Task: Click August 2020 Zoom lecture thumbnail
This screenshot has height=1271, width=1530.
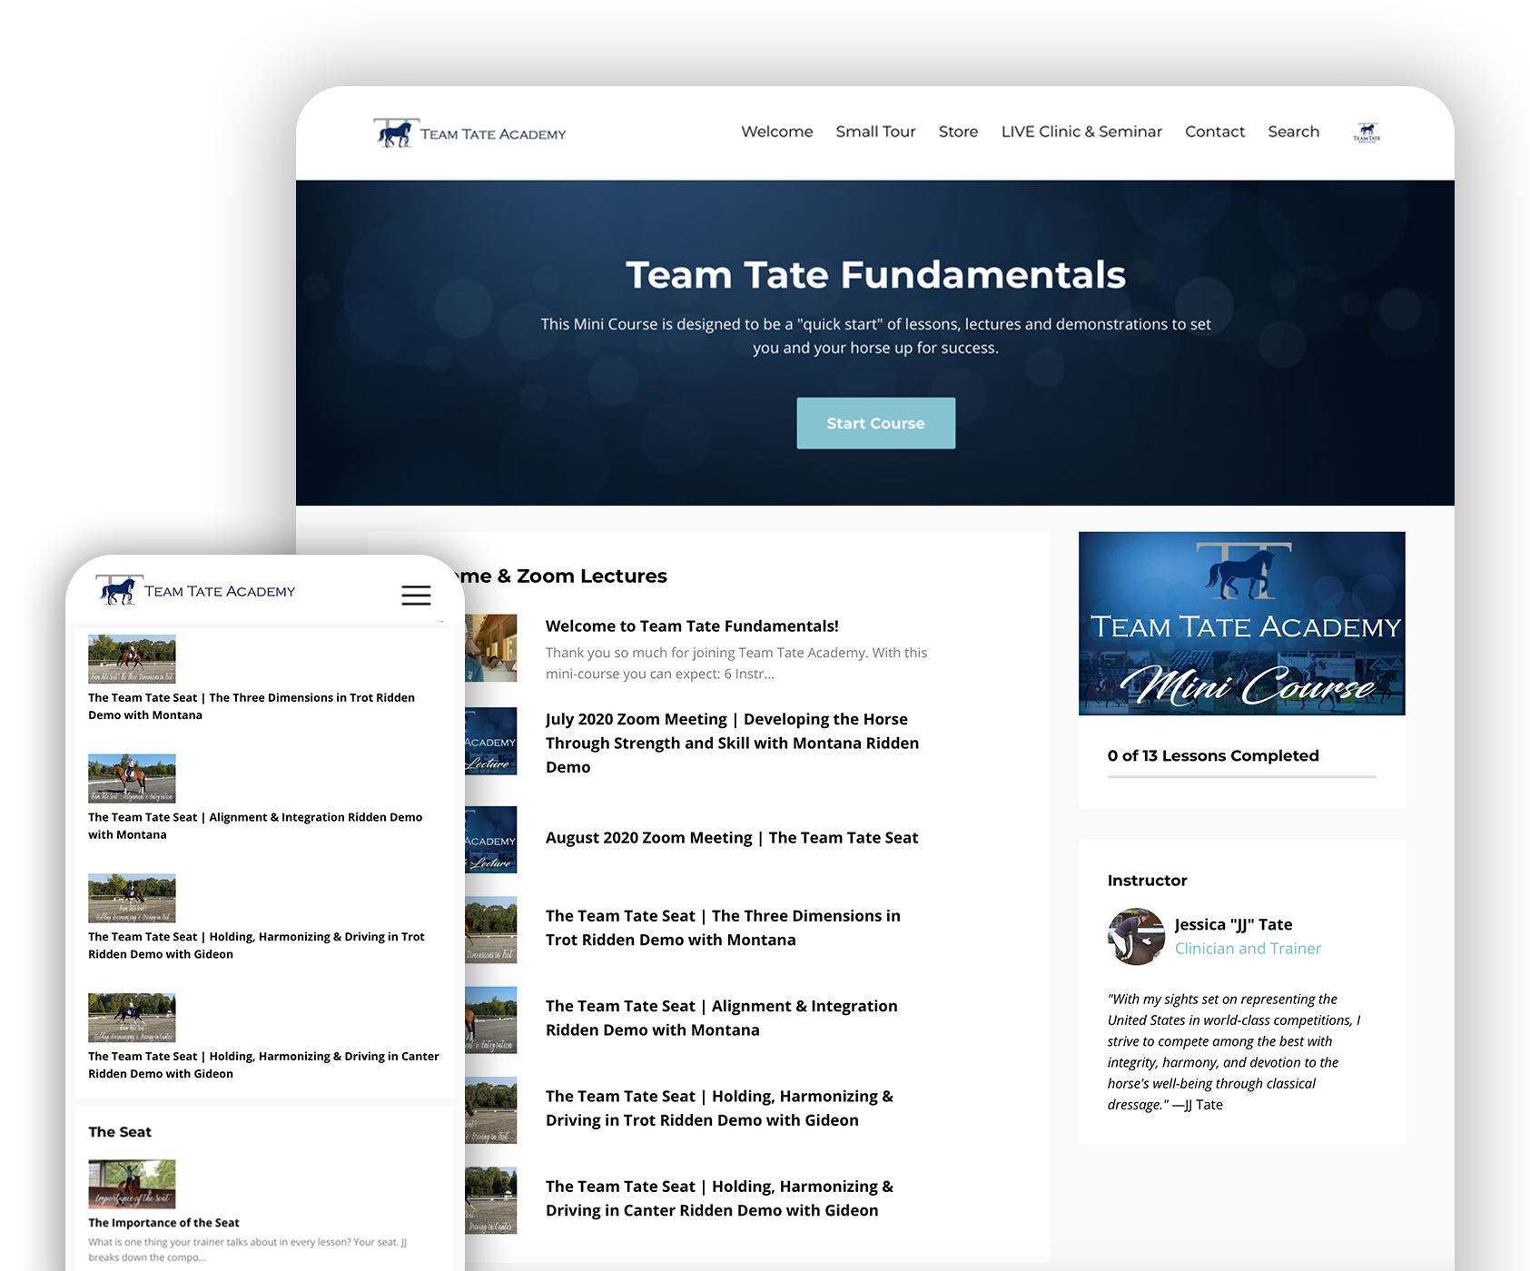Action: (x=491, y=840)
